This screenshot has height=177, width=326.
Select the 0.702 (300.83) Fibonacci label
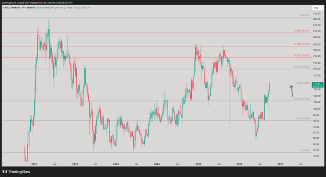pyautogui.click(x=302, y=55)
